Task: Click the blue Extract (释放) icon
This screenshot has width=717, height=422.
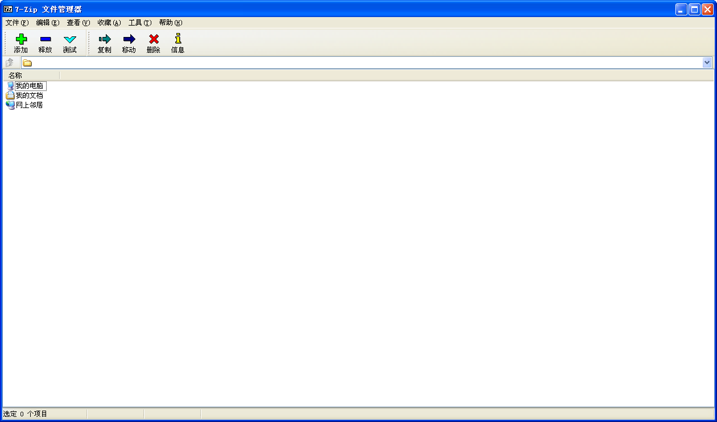Action: coord(46,39)
